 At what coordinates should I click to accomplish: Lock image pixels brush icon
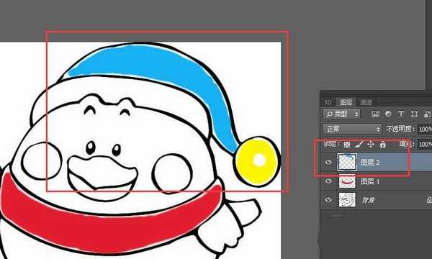[x=359, y=144]
